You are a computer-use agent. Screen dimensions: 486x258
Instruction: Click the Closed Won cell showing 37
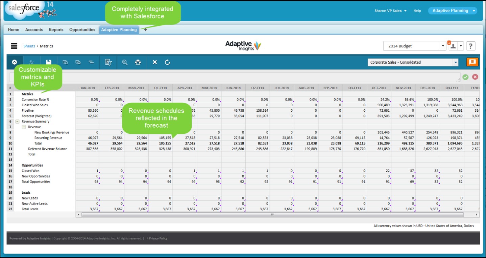tap(404, 171)
